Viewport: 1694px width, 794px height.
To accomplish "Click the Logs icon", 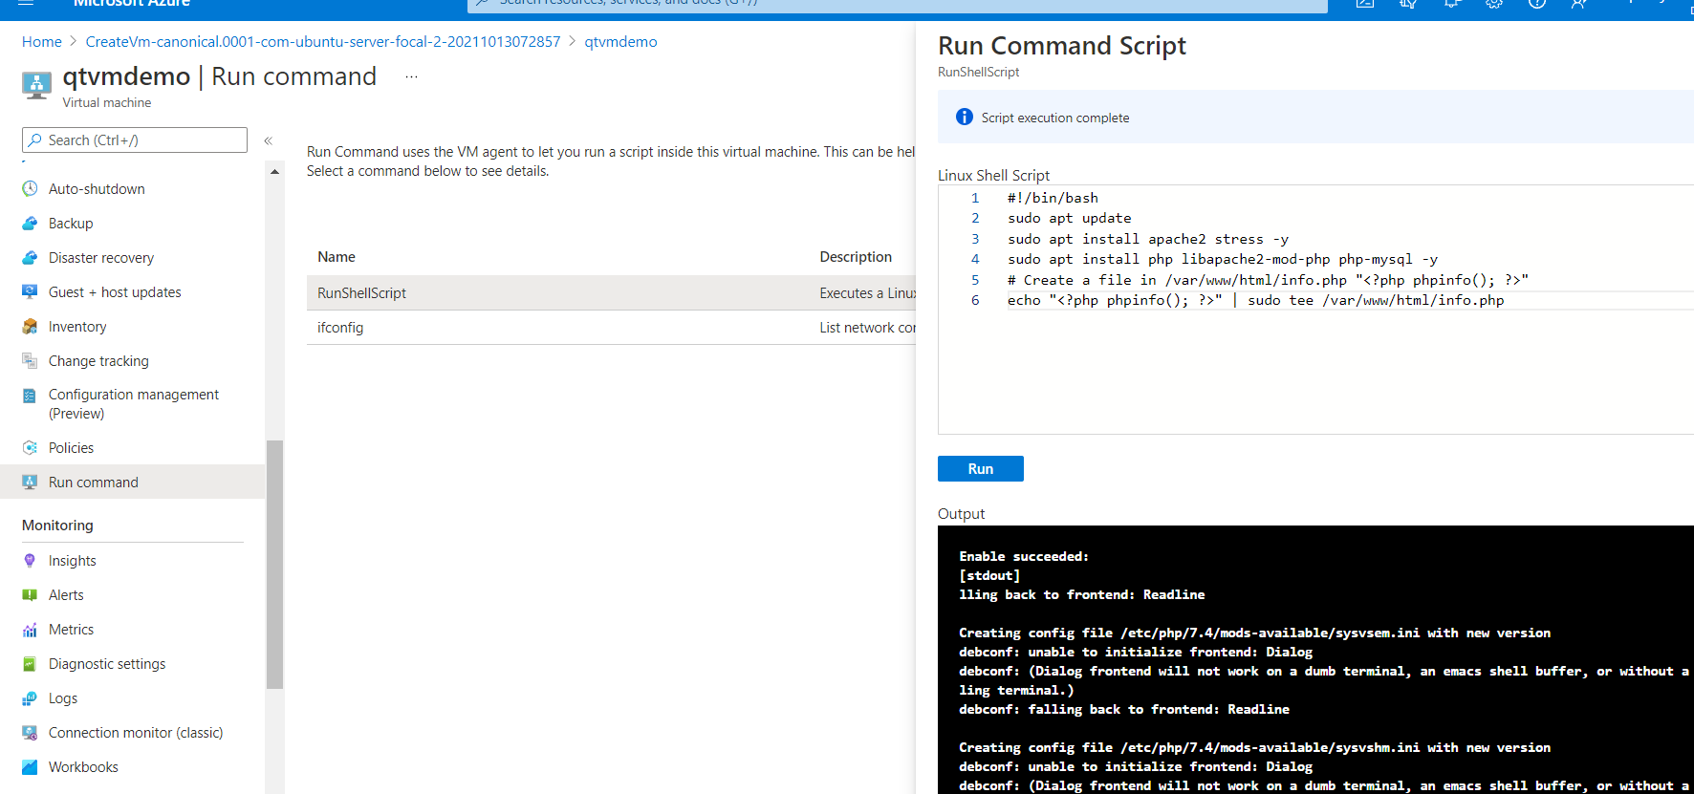I will [30, 697].
